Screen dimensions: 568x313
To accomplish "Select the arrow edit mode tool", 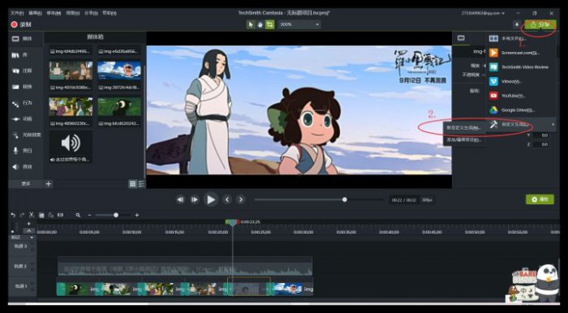I will point(251,24).
